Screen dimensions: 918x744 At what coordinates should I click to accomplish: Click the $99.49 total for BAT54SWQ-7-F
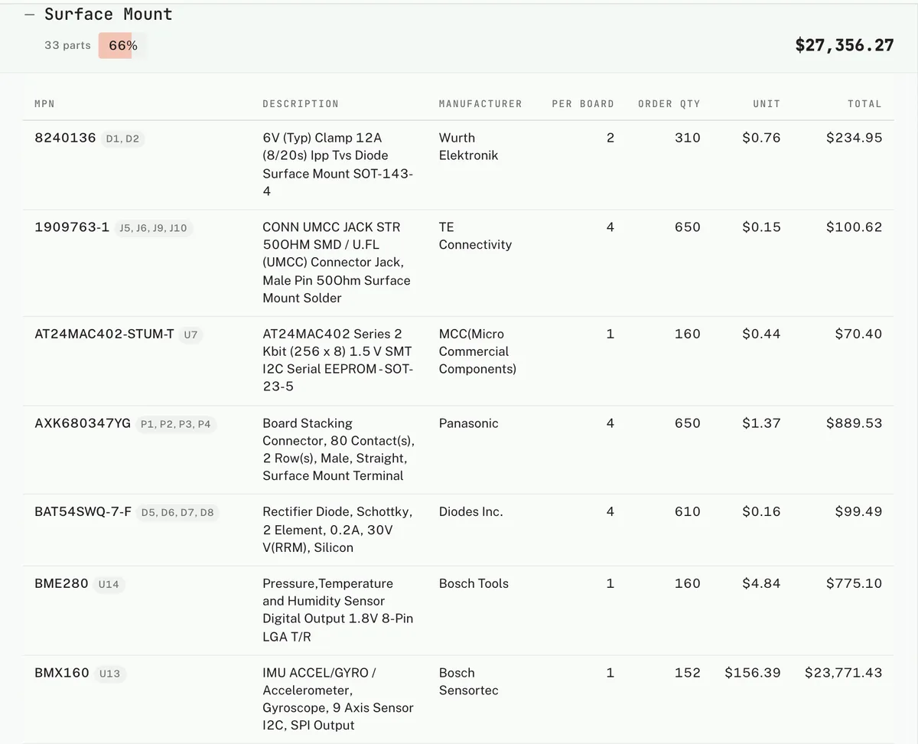pos(858,512)
